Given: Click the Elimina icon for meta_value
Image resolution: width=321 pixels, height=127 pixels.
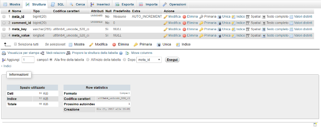Looking at the screenshot, I should [184, 36].
